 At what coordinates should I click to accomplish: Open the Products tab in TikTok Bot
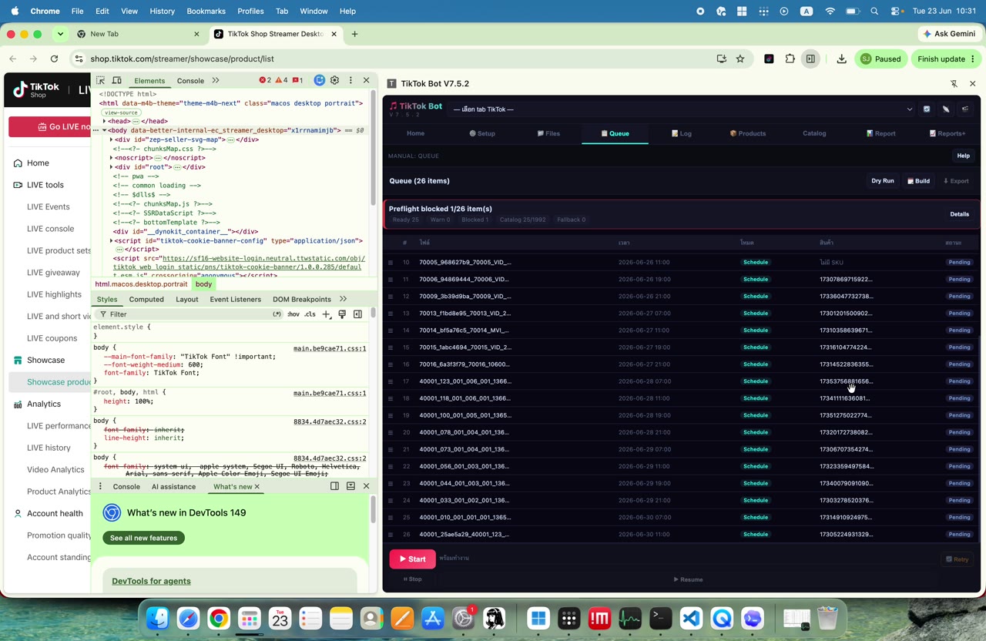[x=748, y=133]
